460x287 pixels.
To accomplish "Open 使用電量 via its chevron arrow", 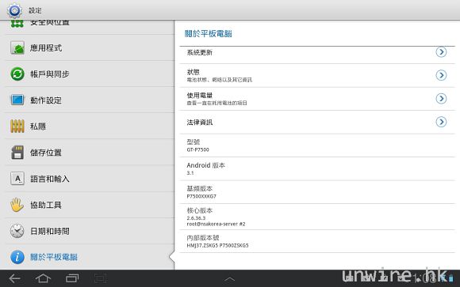I will point(441,99).
